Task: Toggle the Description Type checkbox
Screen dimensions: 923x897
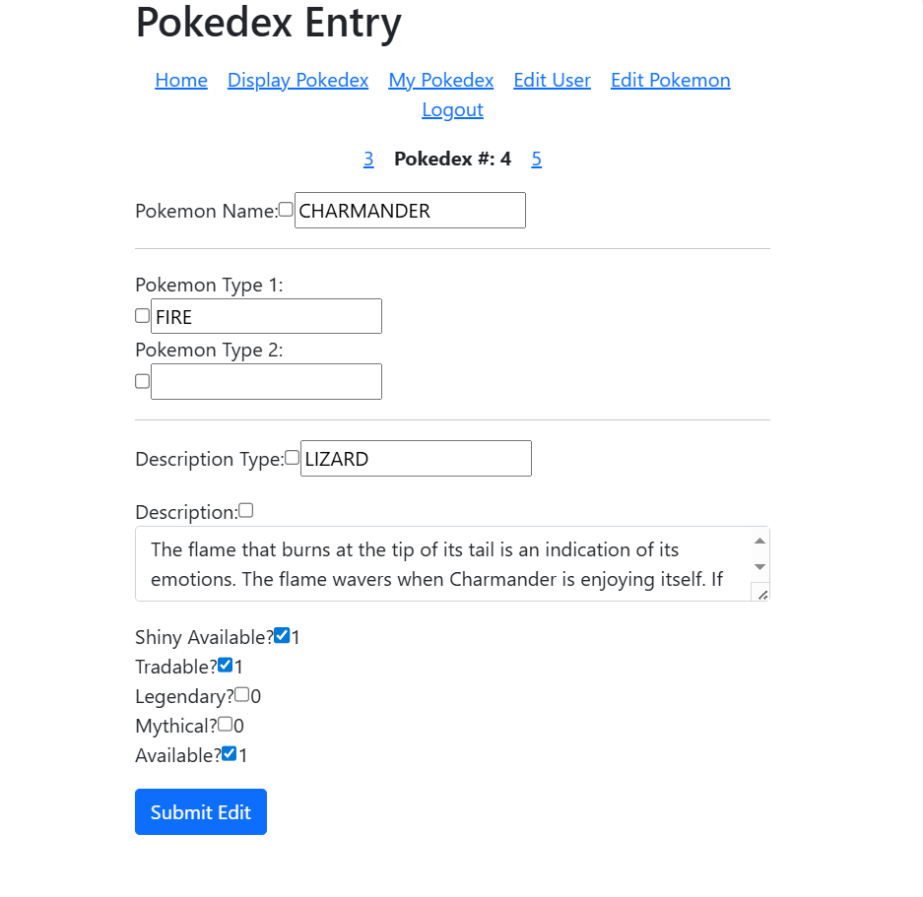Action: click(x=292, y=458)
